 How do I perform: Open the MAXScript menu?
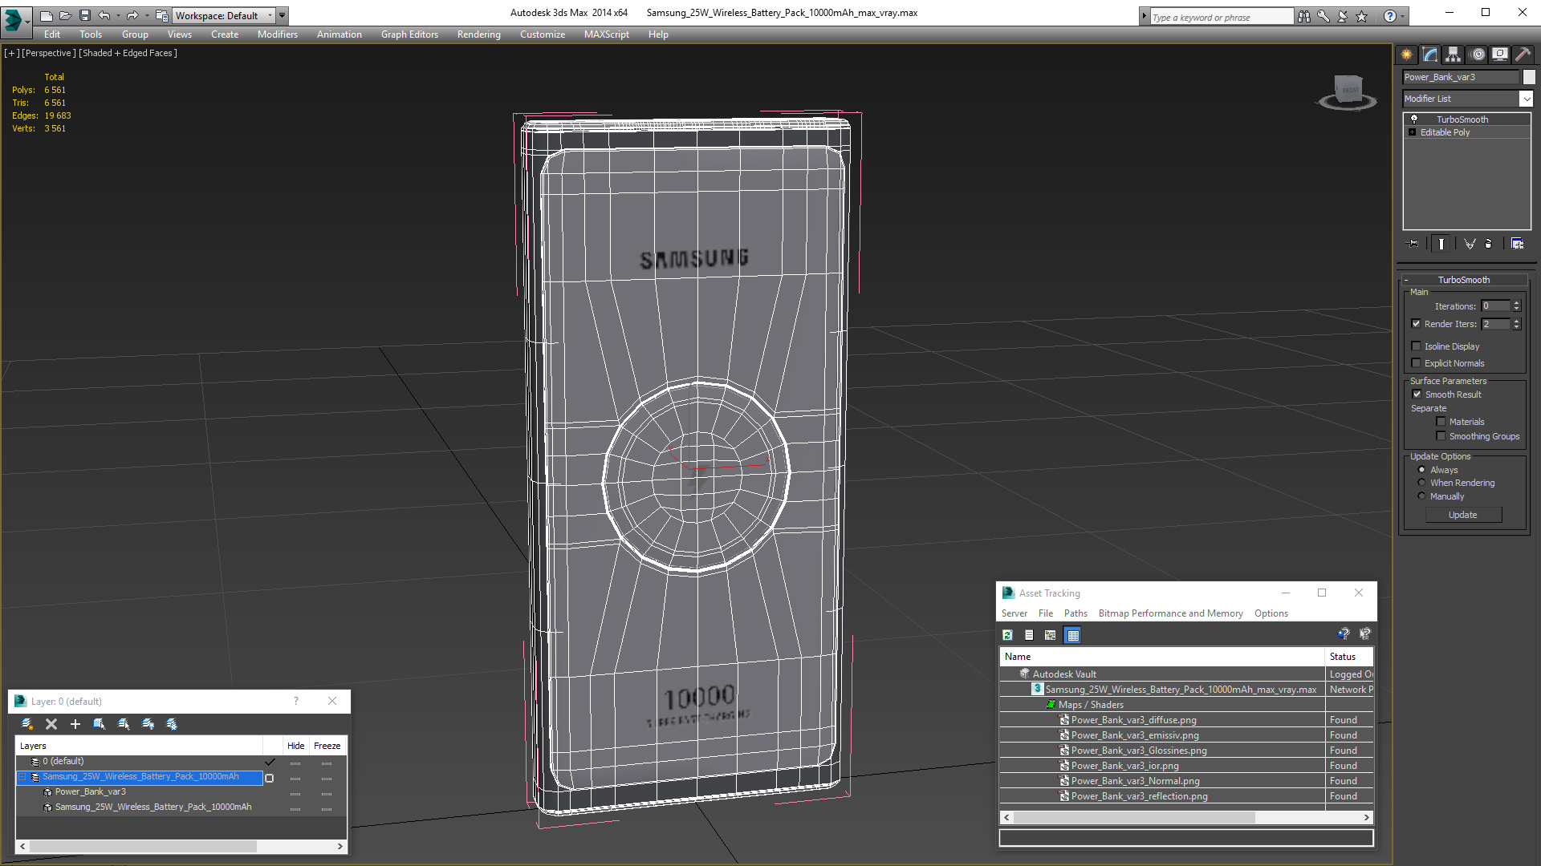607,34
